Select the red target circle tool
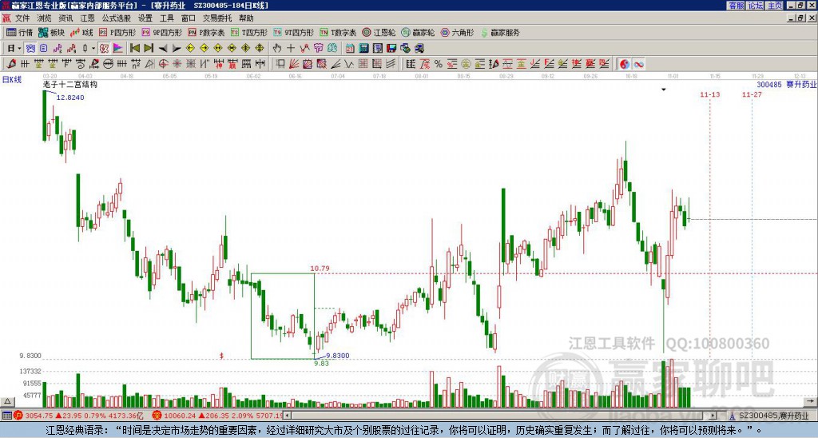Viewport: 818px width, 438px height. (x=163, y=64)
